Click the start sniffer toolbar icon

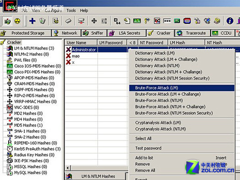(7, 21)
